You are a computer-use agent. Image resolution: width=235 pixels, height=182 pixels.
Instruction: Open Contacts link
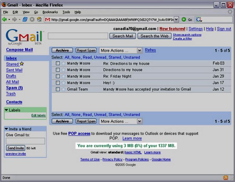[x=14, y=102]
